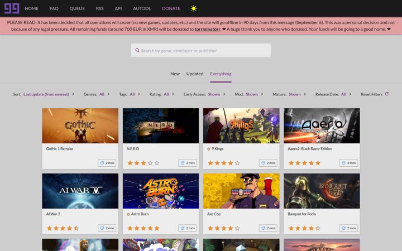Click the Astro Burn title text
This screenshot has height=251, width=402.
click(x=140, y=214)
